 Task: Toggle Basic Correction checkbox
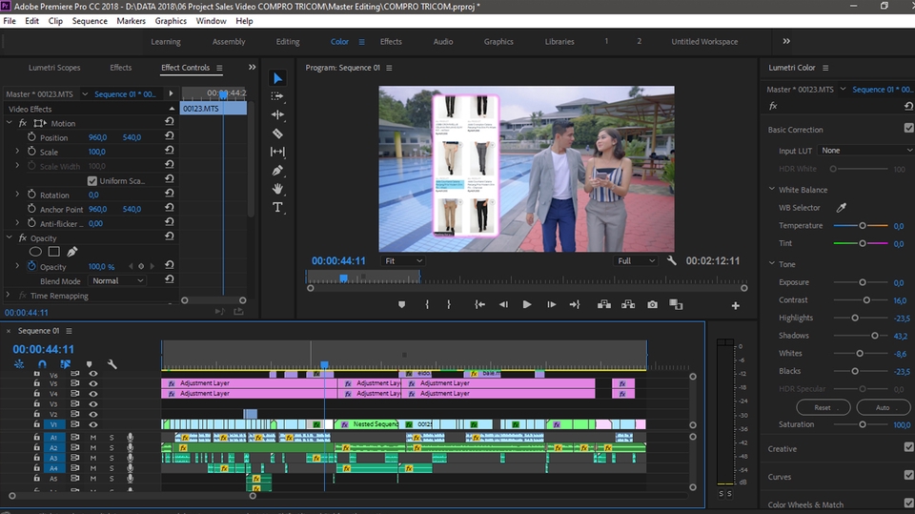click(x=908, y=128)
